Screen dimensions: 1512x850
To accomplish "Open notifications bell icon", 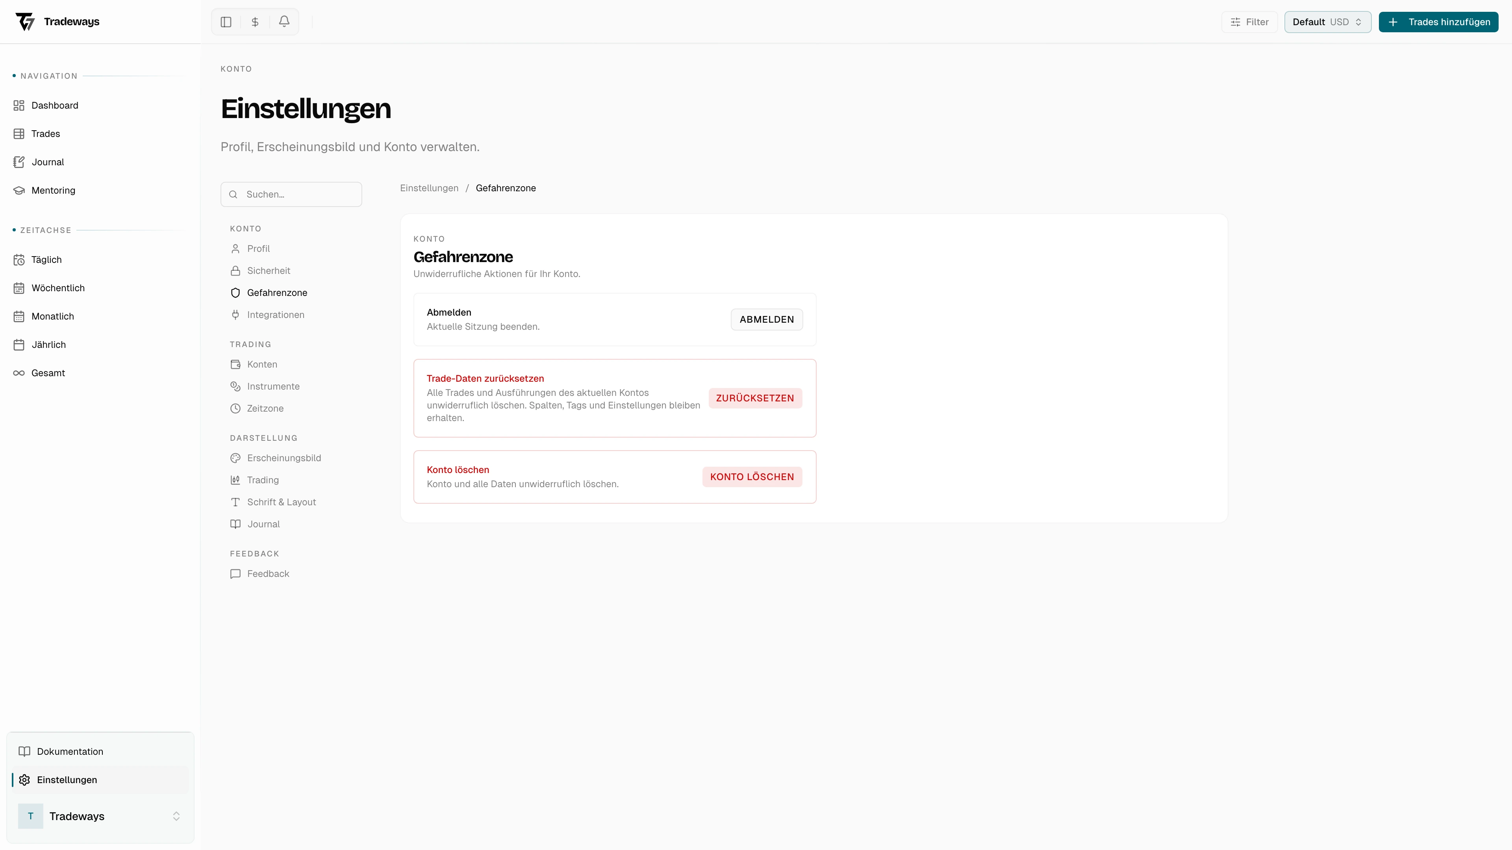I will pos(284,22).
